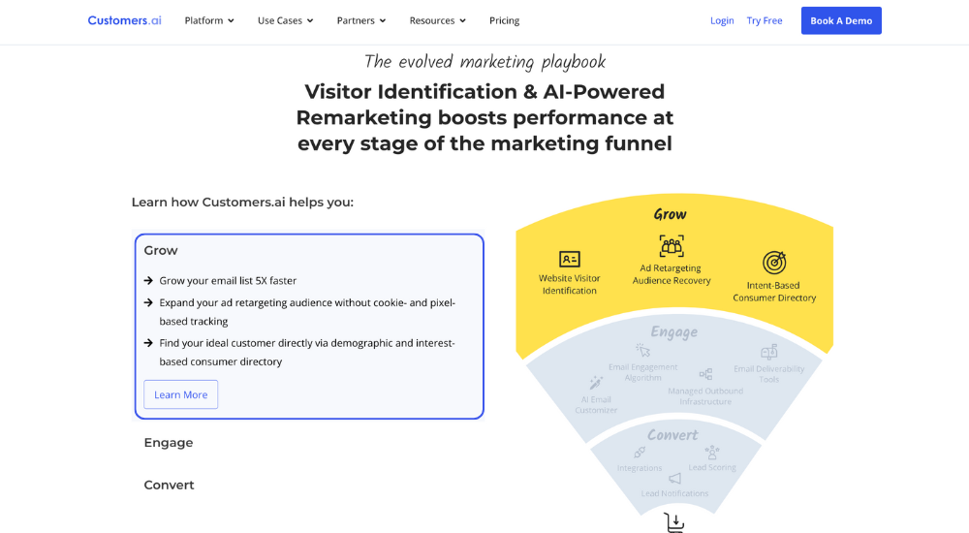Click the Ad Retargeting Audience Recovery people icon
Viewport: 969px width, 533px height.
point(672,246)
